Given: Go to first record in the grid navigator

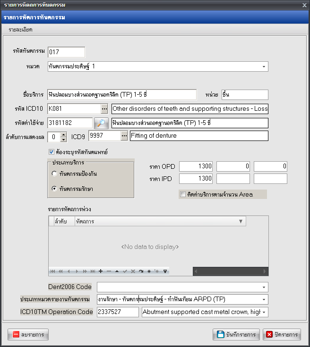Looking at the screenshot, I should tap(52, 271).
